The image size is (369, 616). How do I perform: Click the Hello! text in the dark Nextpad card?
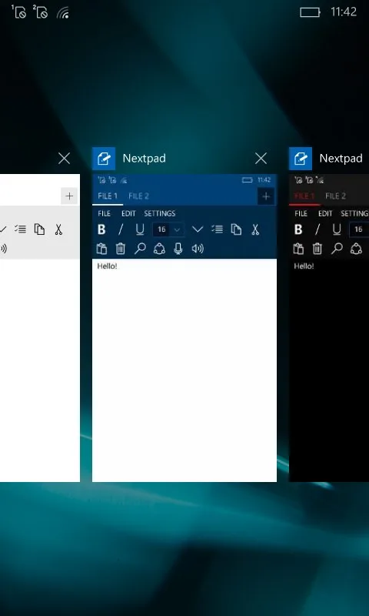(x=304, y=266)
